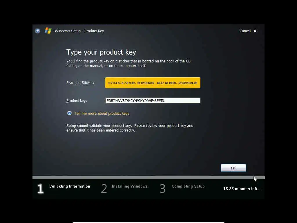
Task: Click the 'Installing Windows' step label
Action: pos(130,186)
